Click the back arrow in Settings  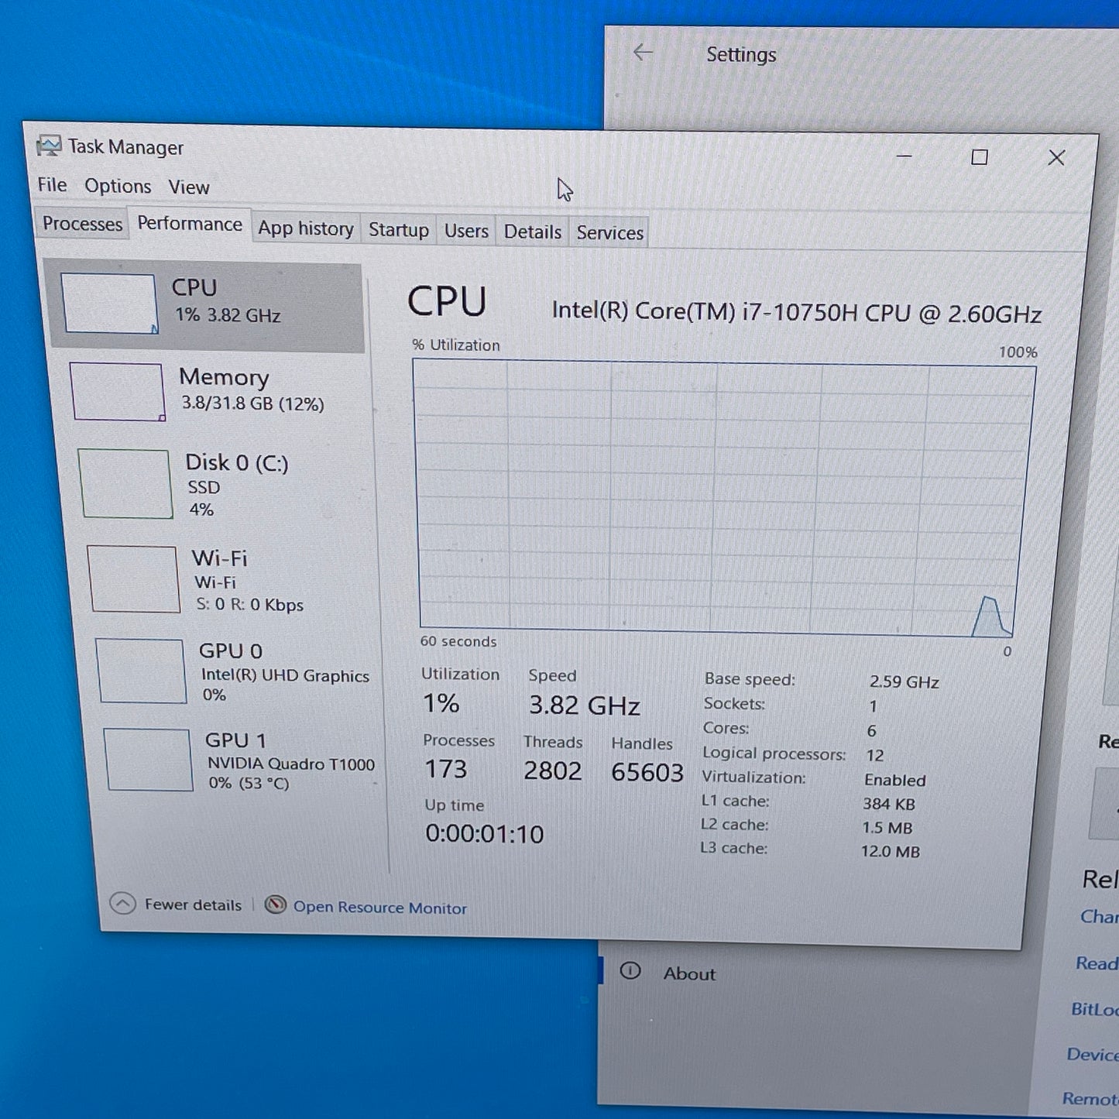point(642,53)
